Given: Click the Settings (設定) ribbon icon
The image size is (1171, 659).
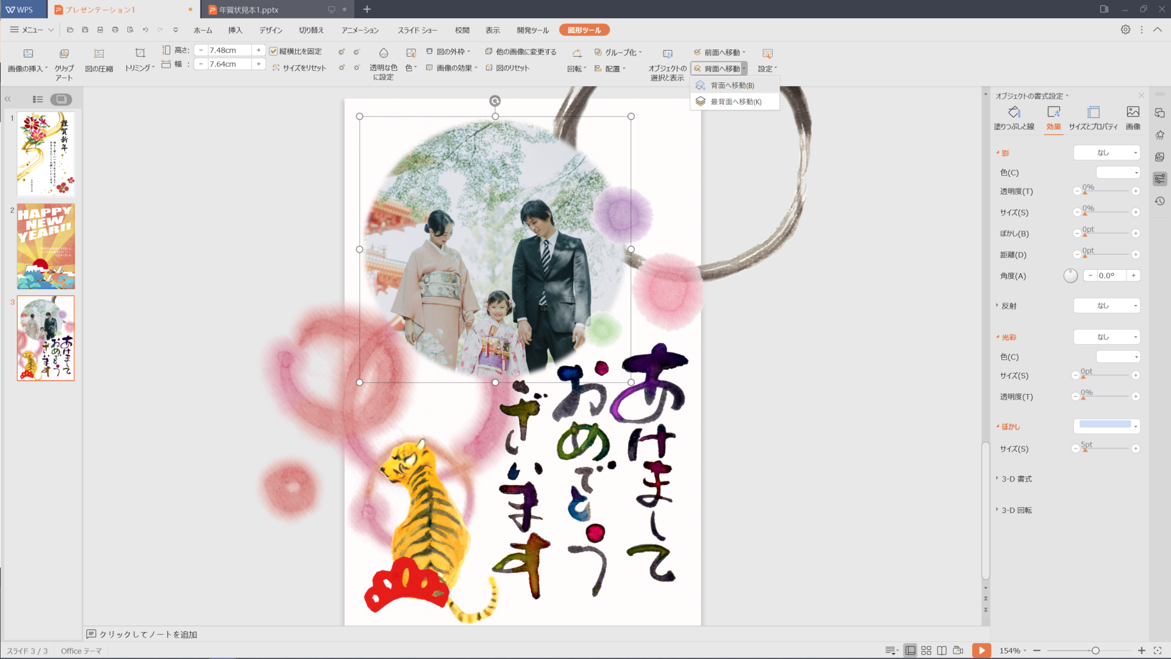Looking at the screenshot, I should coord(767,54).
